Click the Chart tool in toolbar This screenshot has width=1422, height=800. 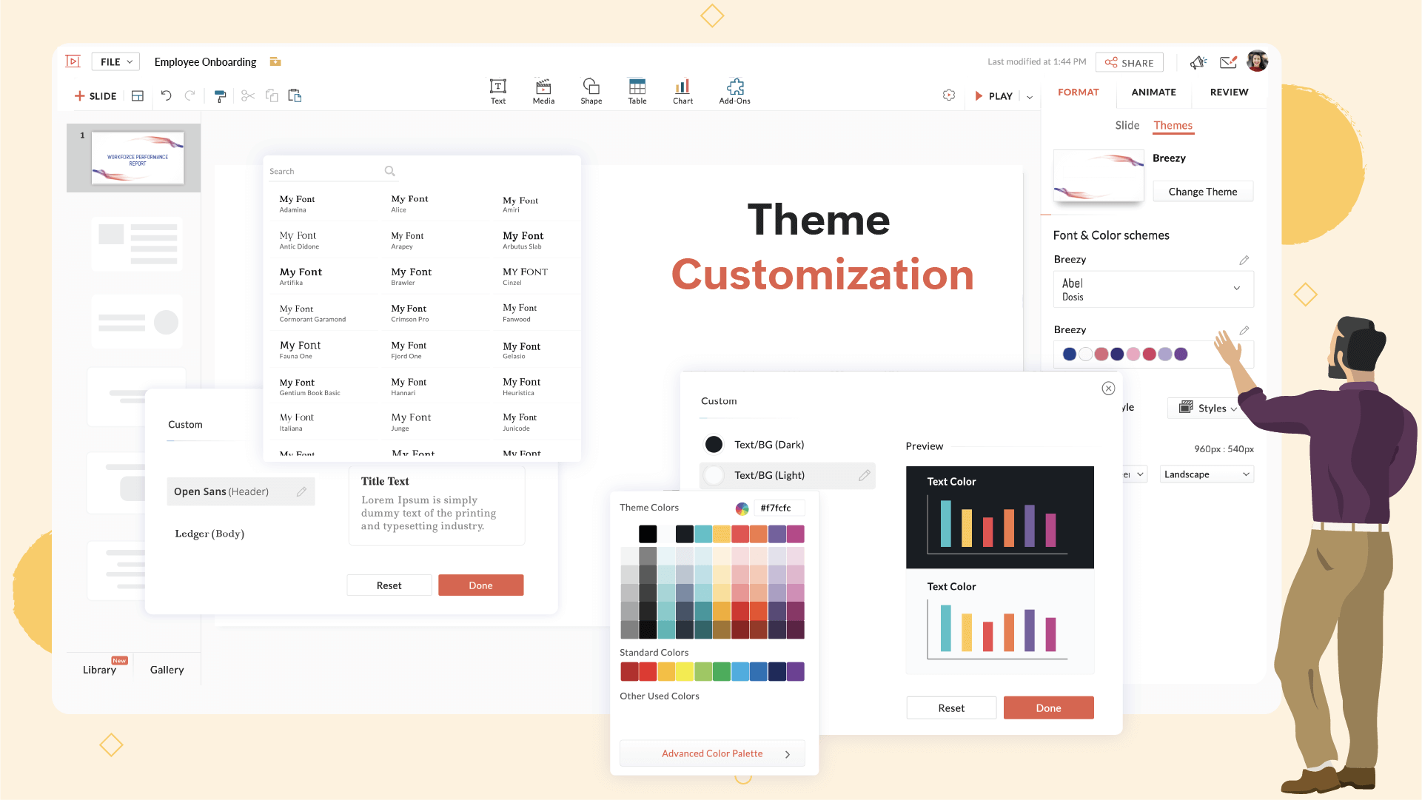pyautogui.click(x=683, y=91)
